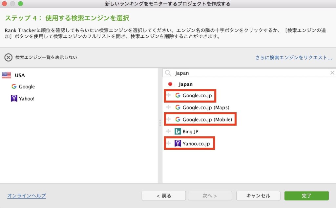Clear the japan search with the X
Viewport: 336px width, 208px height.
(332, 73)
